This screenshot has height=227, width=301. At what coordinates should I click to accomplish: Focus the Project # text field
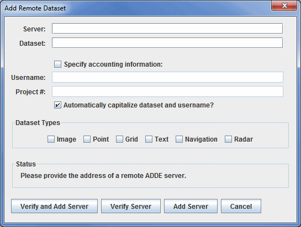click(x=167, y=91)
